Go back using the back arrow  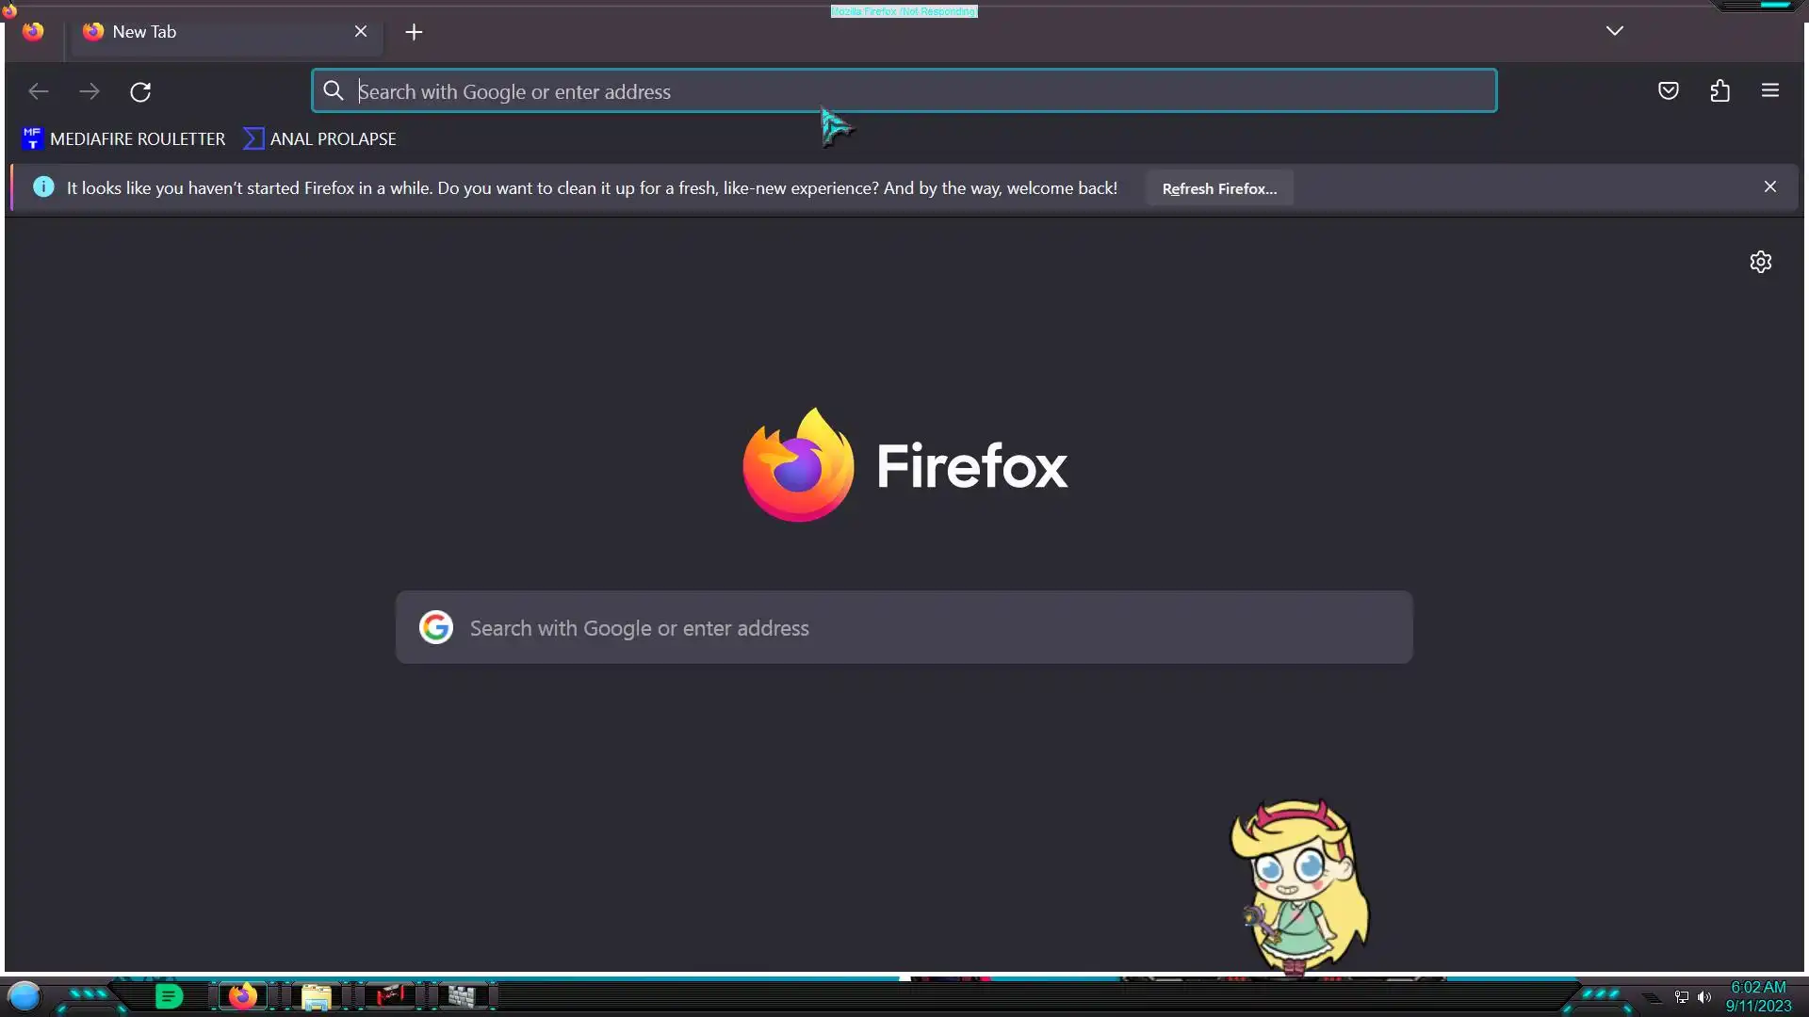tap(39, 91)
